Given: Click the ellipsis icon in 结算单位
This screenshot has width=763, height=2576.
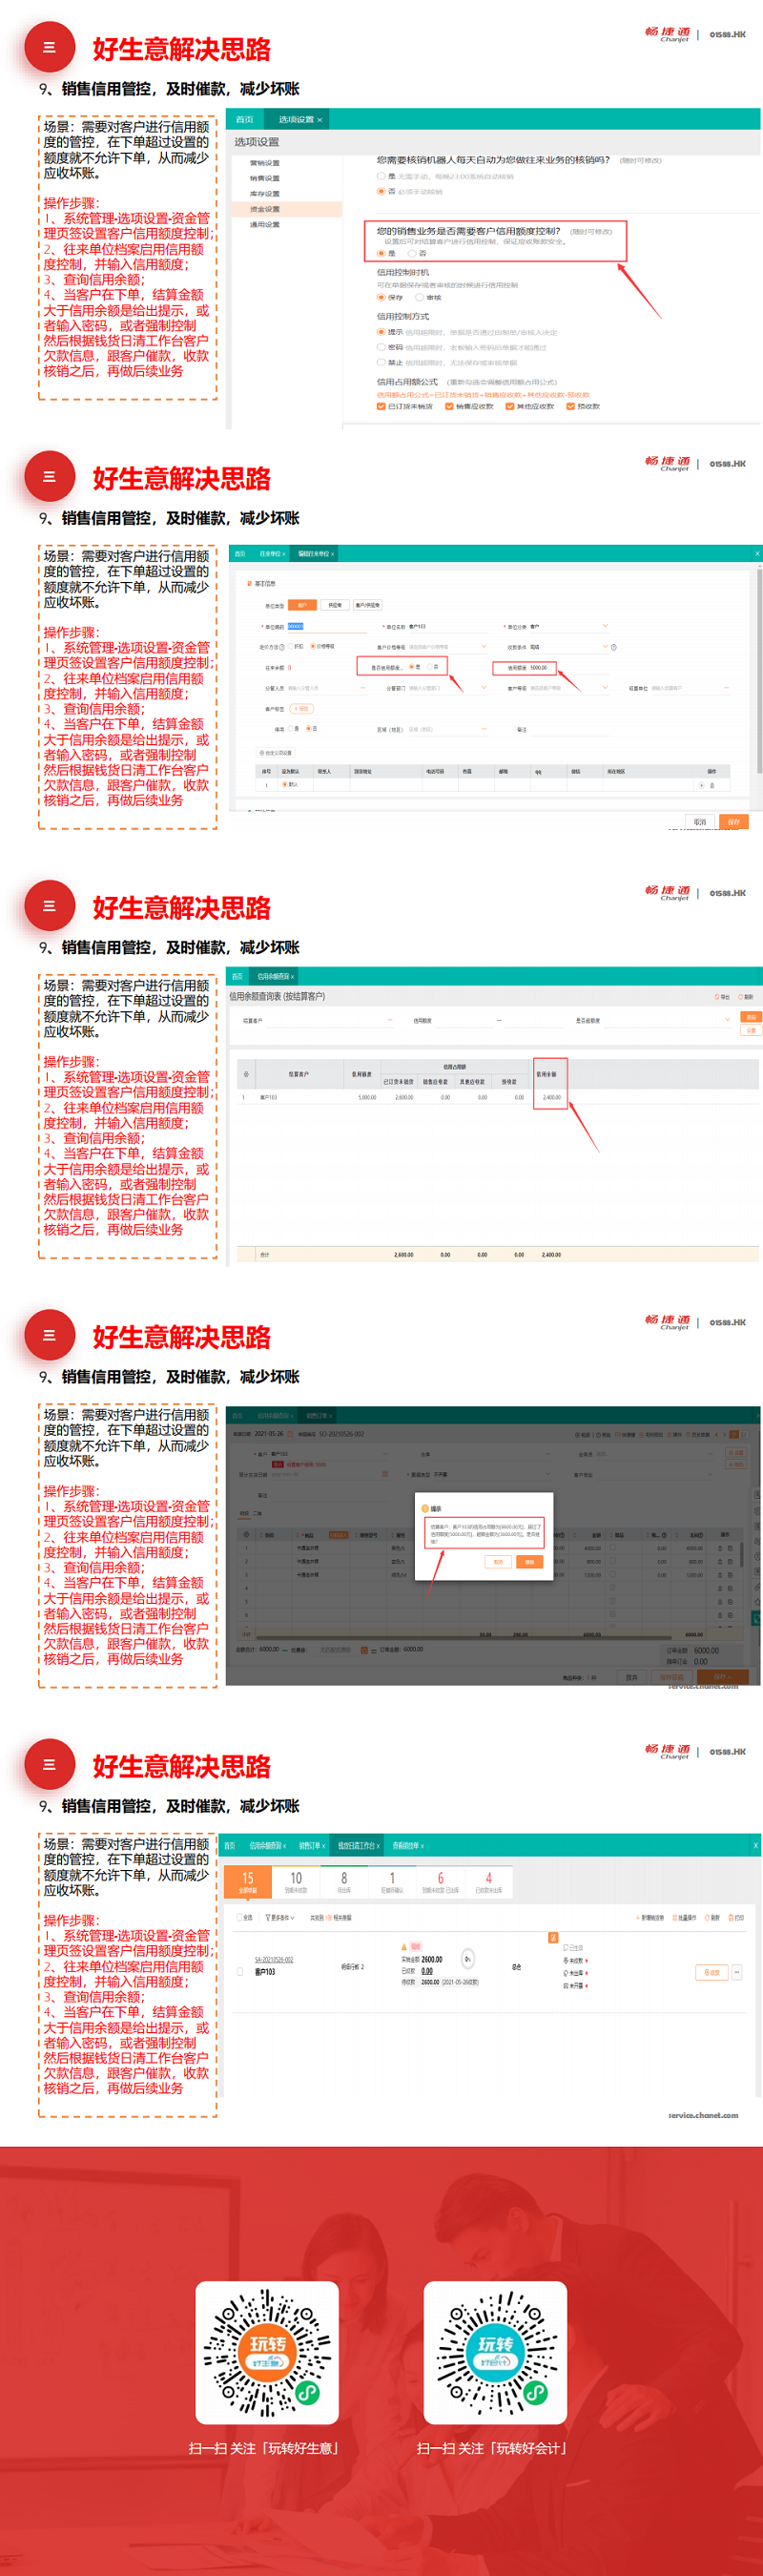Looking at the screenshot, I should (725, 688).
